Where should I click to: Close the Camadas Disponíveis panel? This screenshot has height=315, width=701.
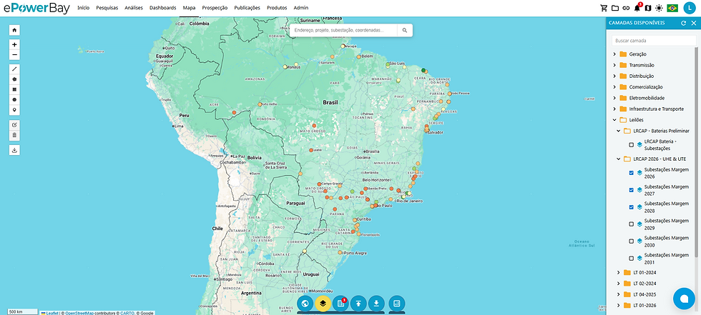(x=693, y=23)
